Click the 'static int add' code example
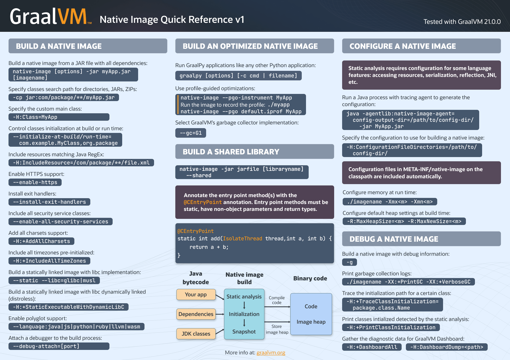 click(254, 243)
